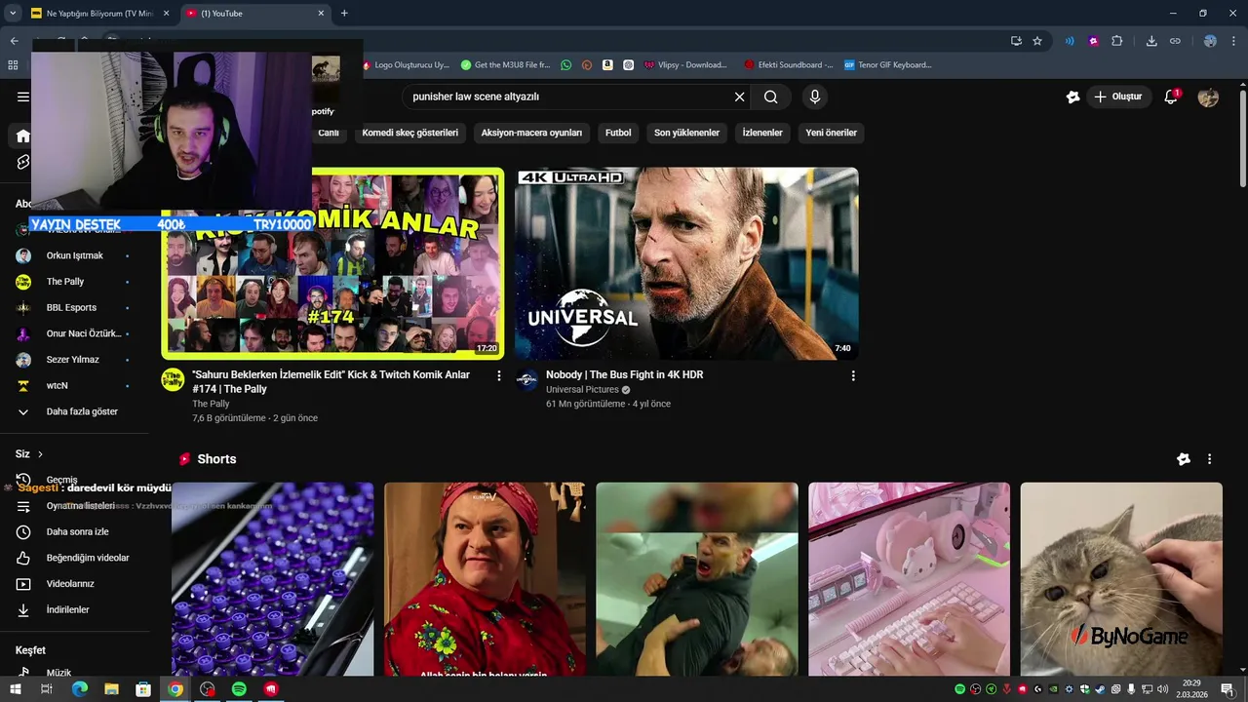Open Beğendiğim videolar list
Viewport: 1248px width, 702px height.
point(74,558)
